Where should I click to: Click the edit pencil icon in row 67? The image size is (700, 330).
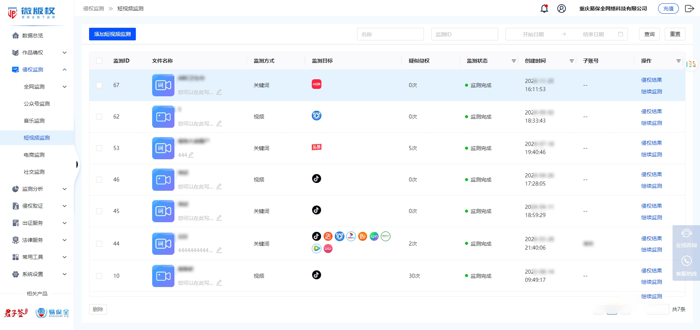(x=219, y=92)
